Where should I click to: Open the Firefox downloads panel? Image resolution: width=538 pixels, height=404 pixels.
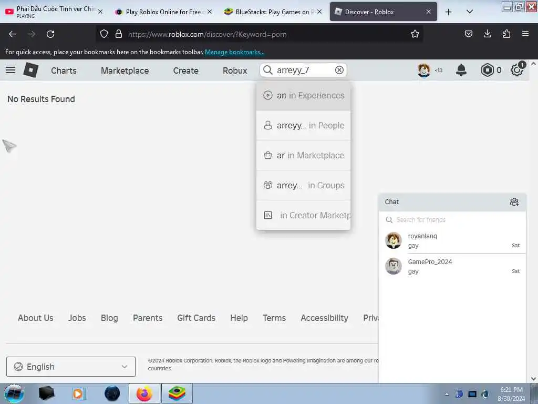coord(487,34)
